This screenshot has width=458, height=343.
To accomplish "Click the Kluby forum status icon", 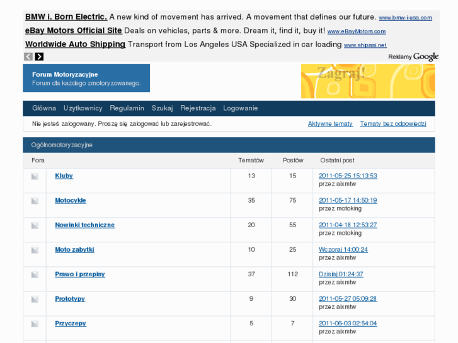I will (35, 176).
